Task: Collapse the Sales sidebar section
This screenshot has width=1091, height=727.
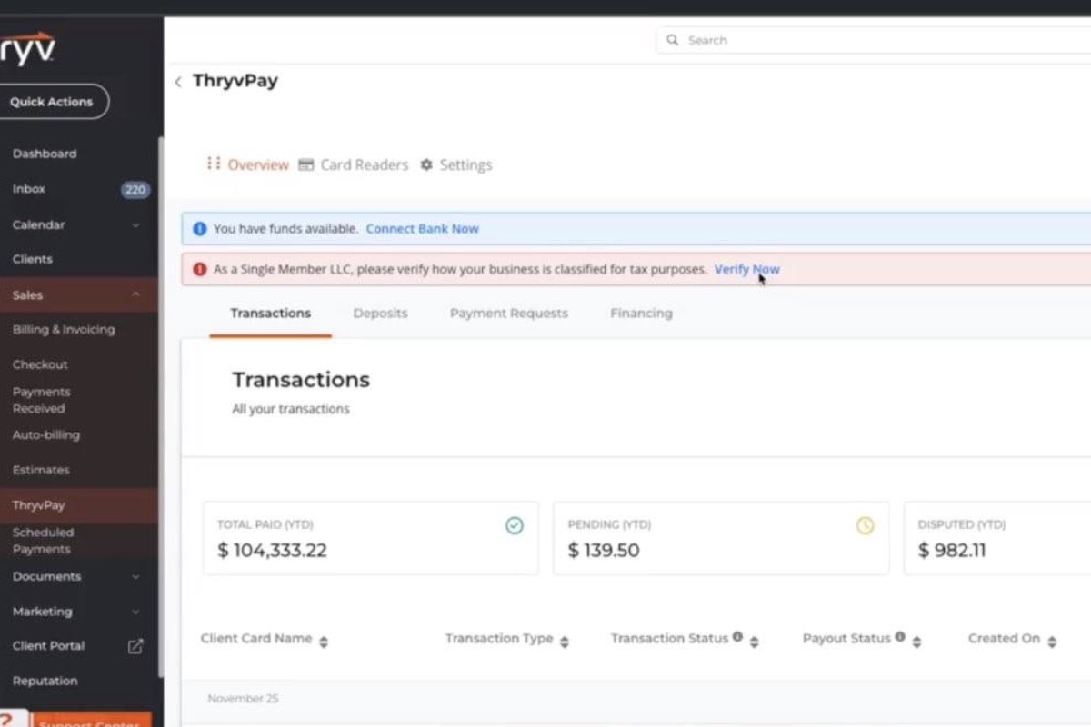Action: pos(135,295)
